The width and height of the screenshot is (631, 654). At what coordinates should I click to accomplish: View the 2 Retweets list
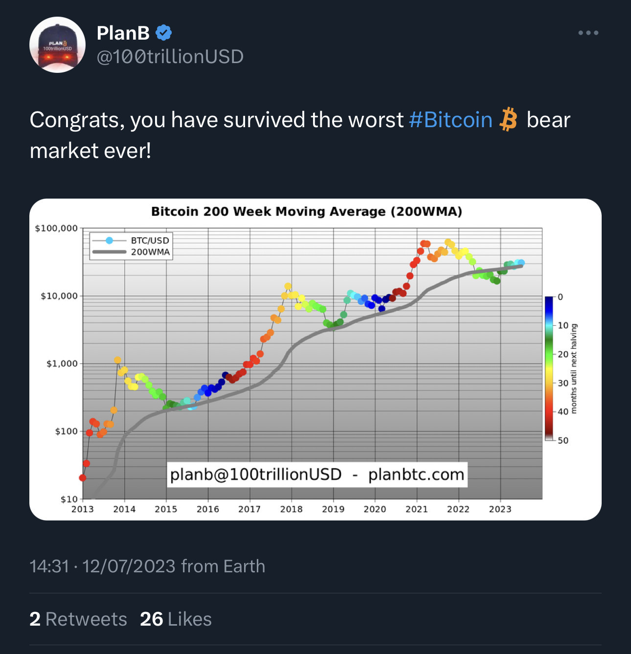click(78, 619)
